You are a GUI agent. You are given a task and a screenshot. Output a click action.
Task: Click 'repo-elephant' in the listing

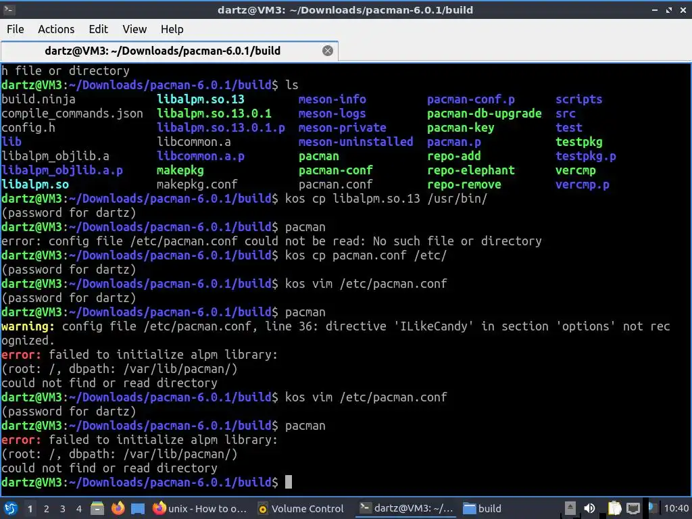tap(471, 170)
